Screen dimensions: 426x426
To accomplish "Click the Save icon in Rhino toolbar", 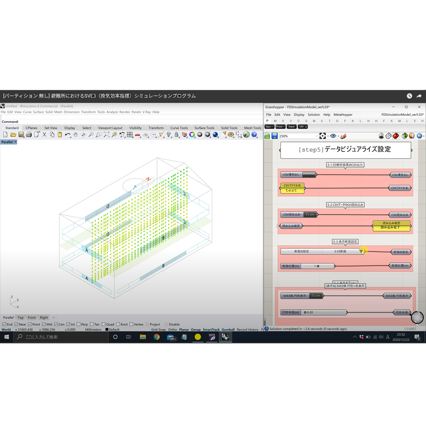I will 20,134.
